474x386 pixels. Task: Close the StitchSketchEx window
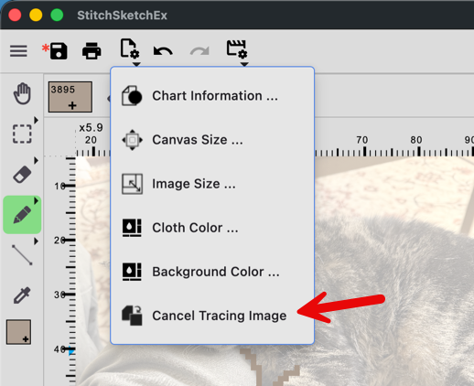click(x=15, y=15)
